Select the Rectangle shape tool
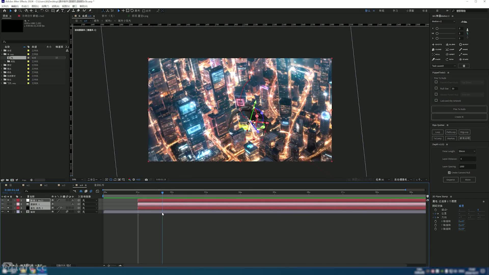This screenshot has width=489, height=275. point(53,11)
